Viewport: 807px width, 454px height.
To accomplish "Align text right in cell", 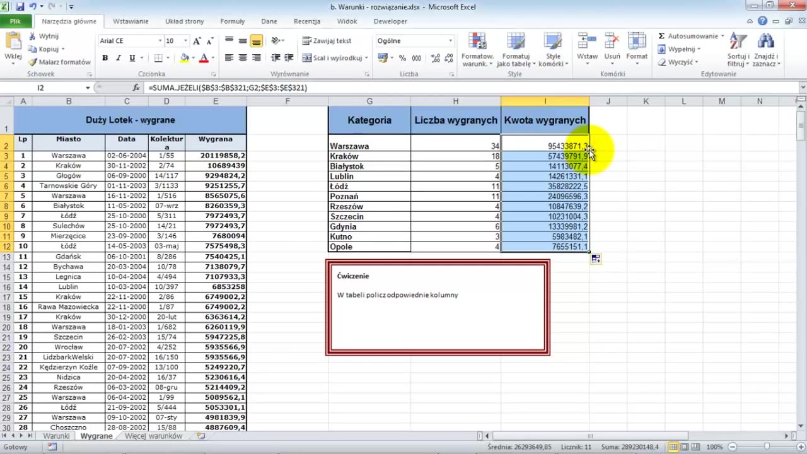I will [256, 58].
